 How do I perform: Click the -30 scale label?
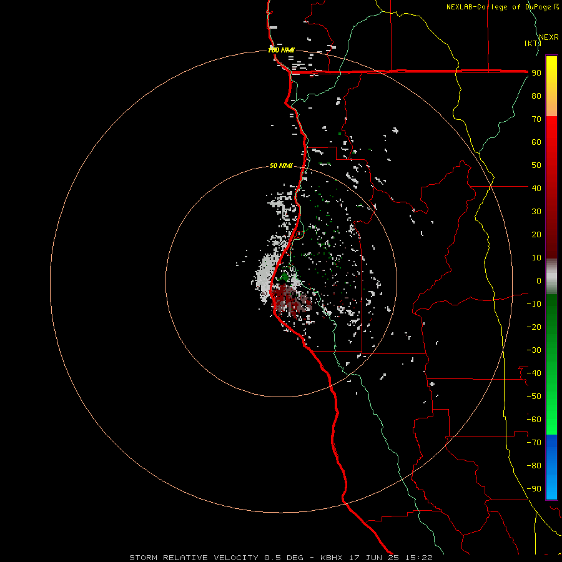pyautogui.click(x=534, y=350)
